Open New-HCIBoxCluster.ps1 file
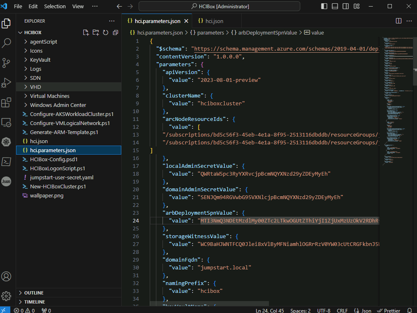This screenshot has width=417, height=313. click(x=68, y=186)
